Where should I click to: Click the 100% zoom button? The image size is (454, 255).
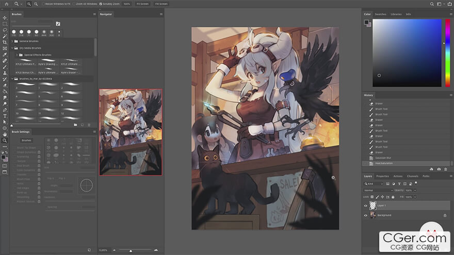(x=127, y=4)
